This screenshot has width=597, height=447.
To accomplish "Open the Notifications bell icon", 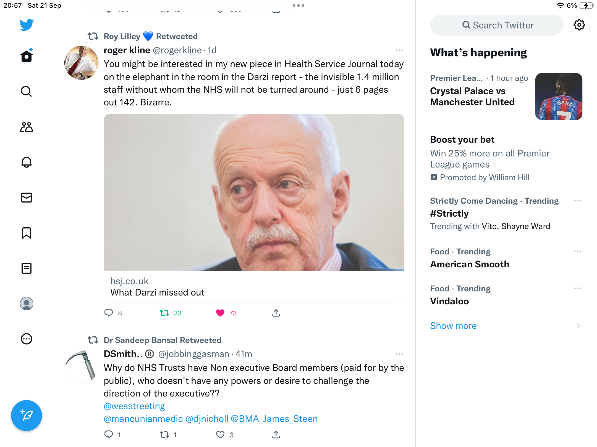I will [27, 162].
